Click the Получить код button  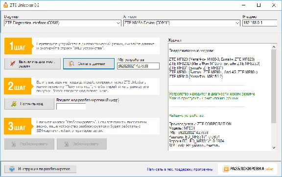(29, 104)
